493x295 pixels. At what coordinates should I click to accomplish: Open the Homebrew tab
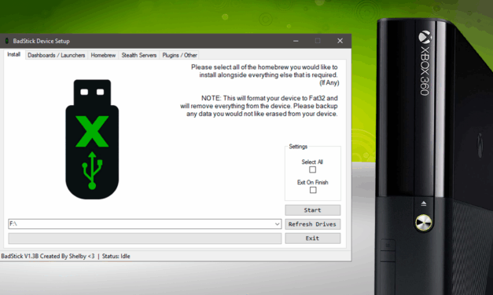click(103, 55)
